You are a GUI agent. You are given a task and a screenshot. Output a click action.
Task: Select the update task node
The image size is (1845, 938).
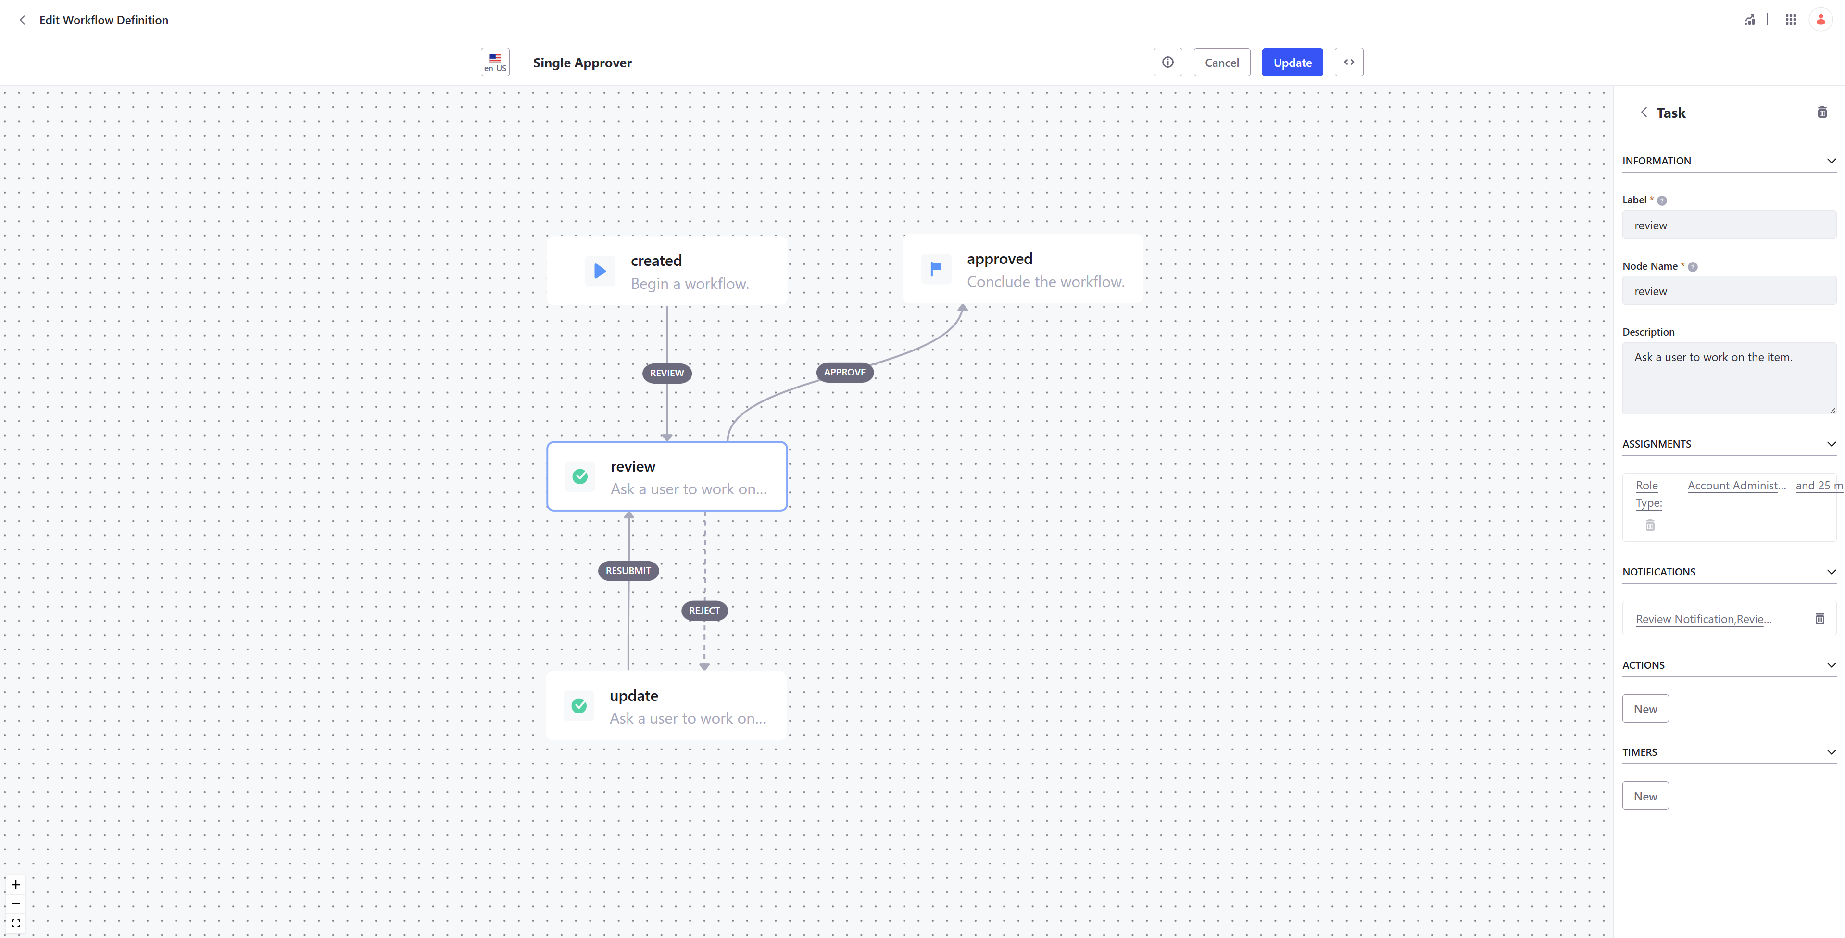click(666, 706)
